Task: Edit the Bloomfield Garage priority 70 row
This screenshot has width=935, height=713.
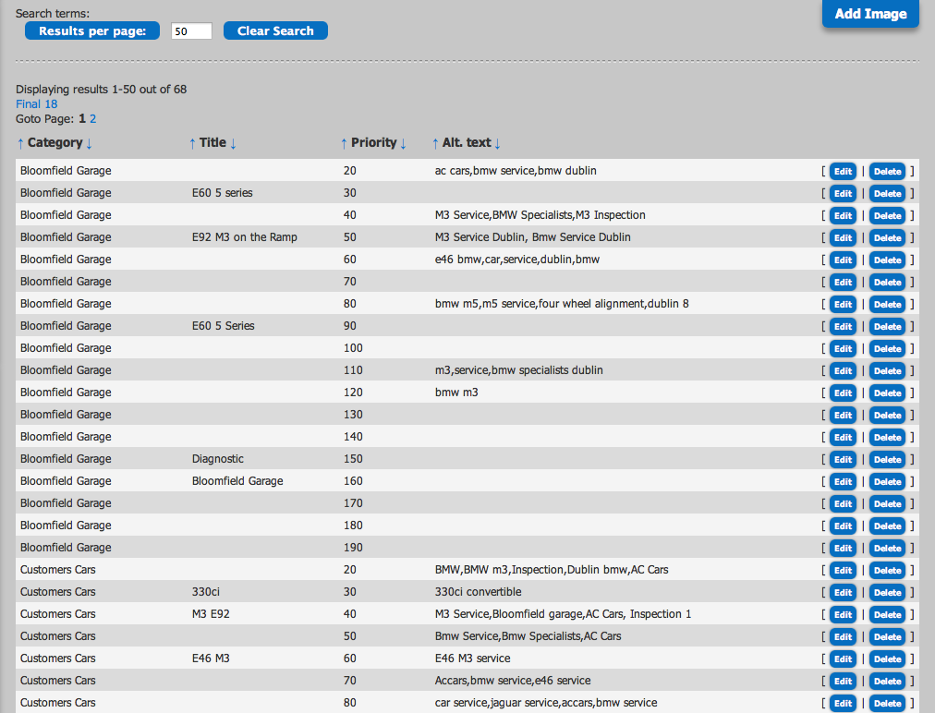Action: 843,282
